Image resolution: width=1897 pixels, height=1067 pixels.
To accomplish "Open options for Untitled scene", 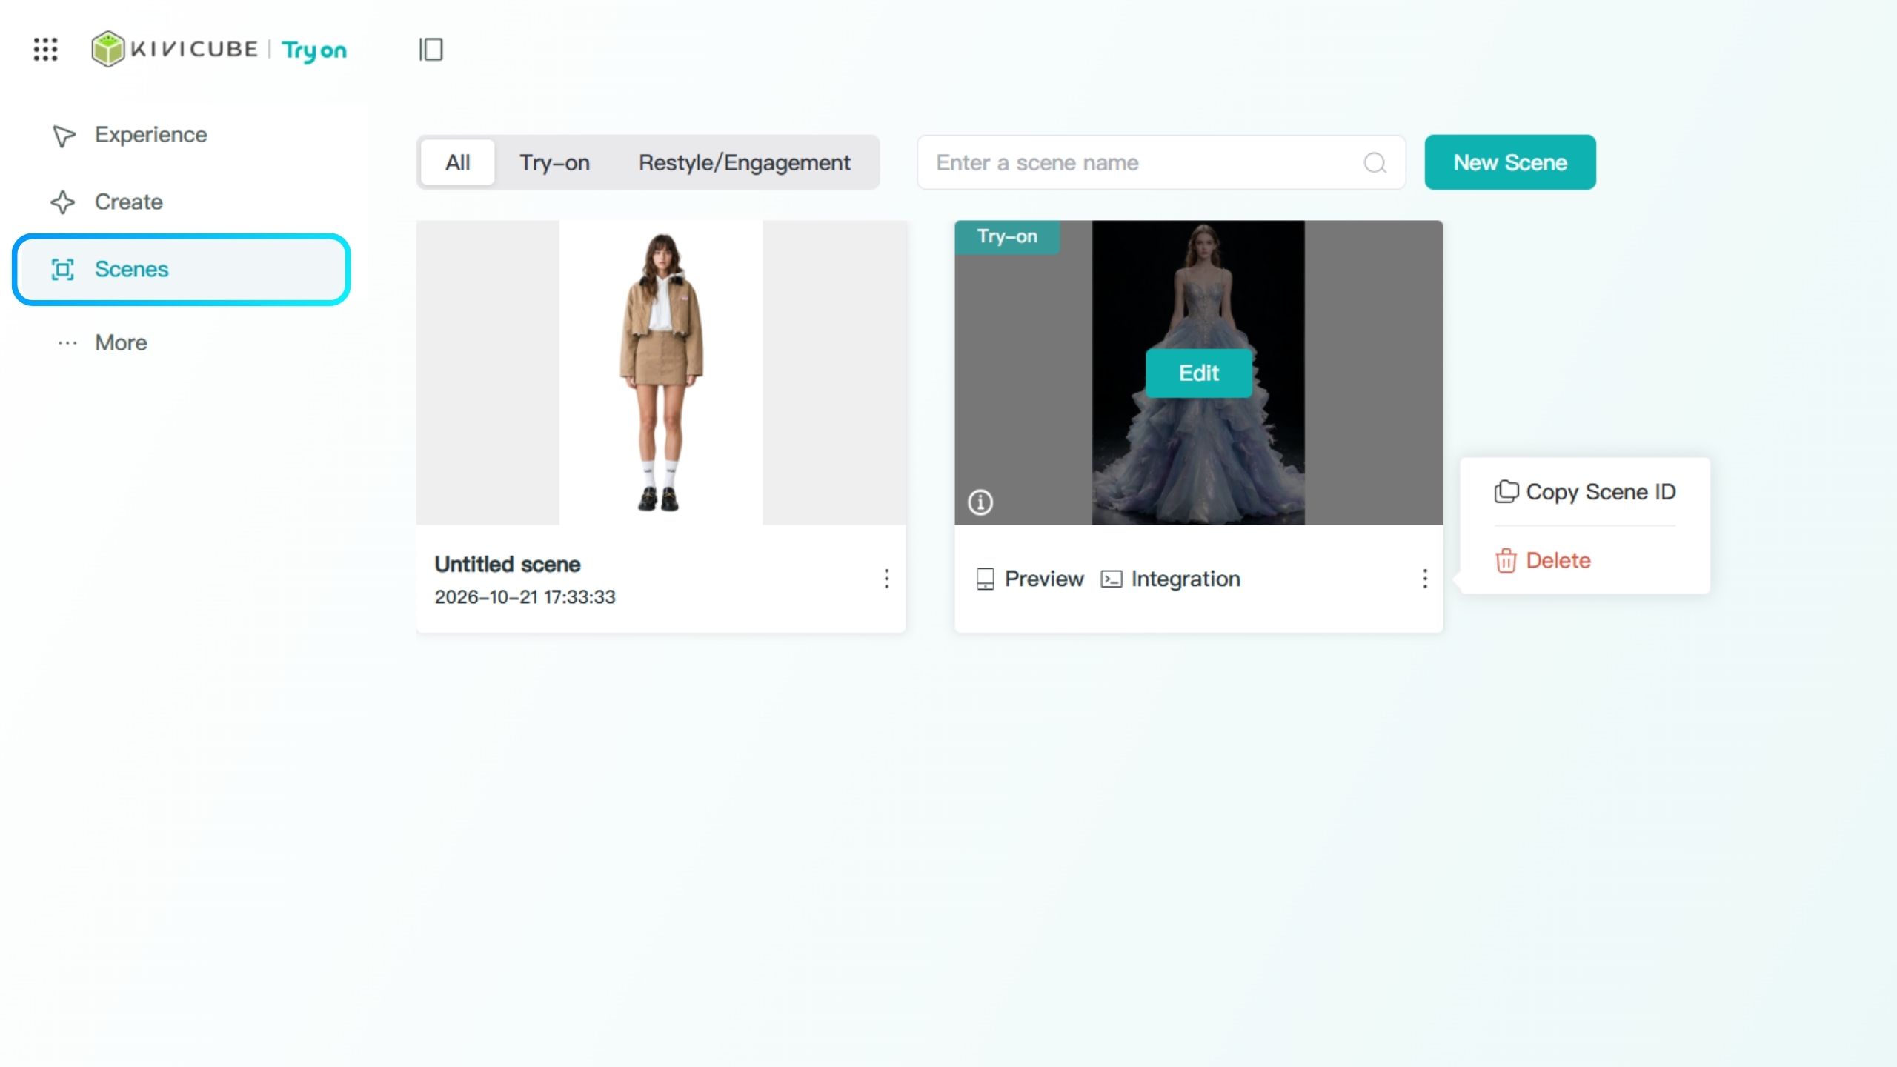I will 886,579.
